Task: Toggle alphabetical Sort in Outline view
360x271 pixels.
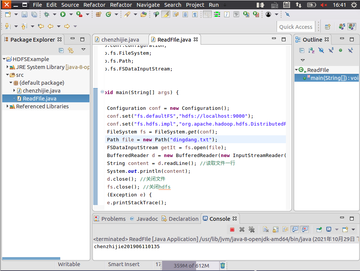Action: 311,50
